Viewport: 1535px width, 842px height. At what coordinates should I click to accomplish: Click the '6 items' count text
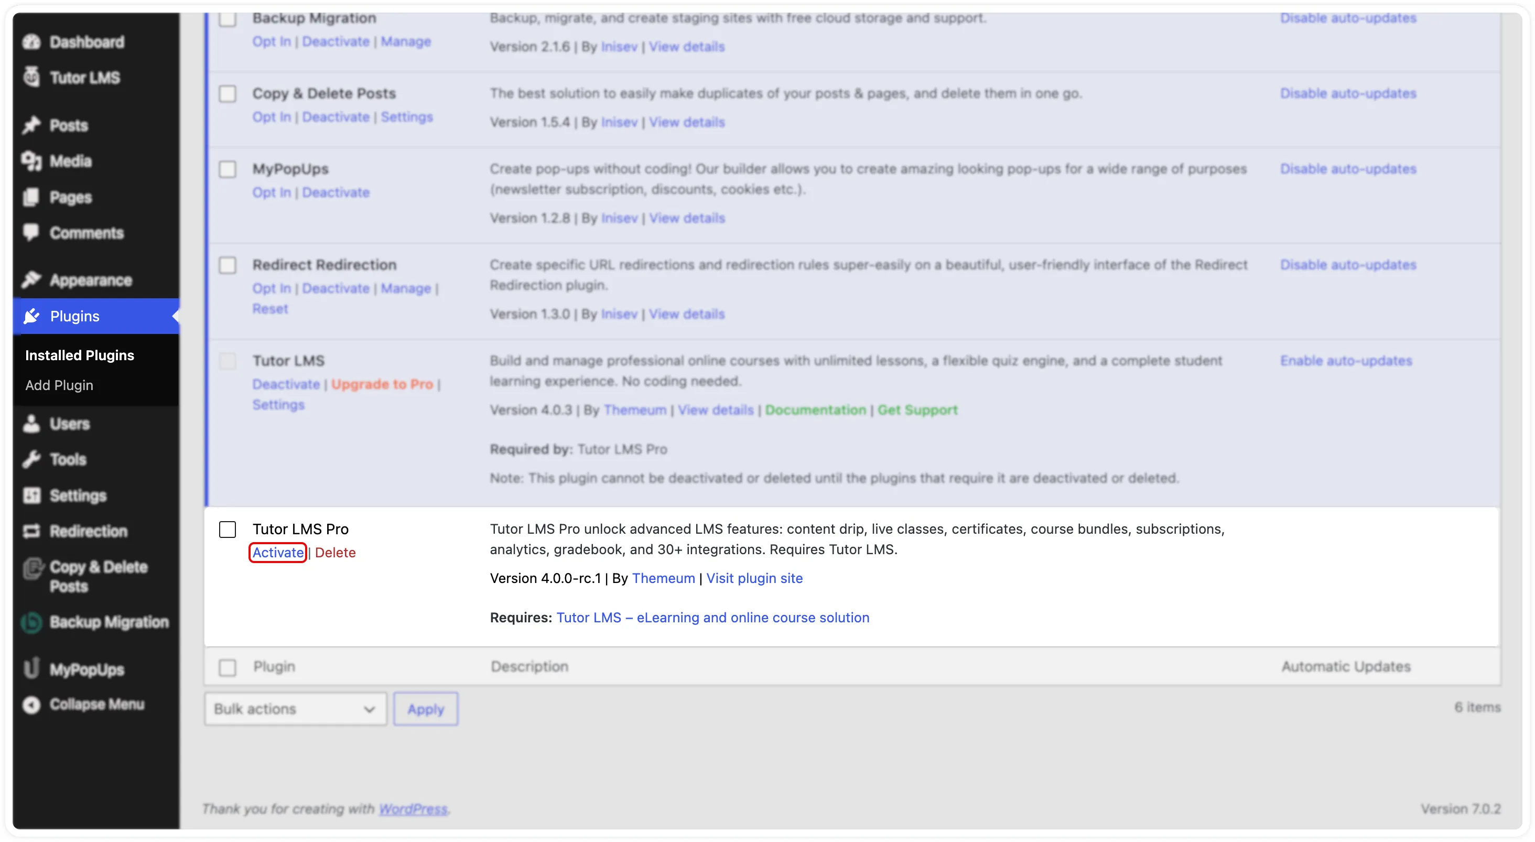[x=1477, y=707]
